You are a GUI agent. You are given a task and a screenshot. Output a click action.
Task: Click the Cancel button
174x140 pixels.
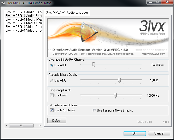pos(159,133)
